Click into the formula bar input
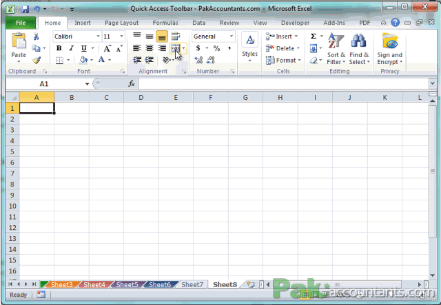 pos(283,83)
